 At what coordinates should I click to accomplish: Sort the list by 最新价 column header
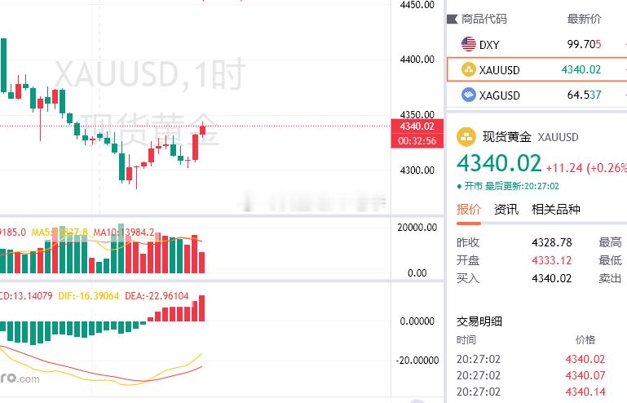tap(584, 19)
